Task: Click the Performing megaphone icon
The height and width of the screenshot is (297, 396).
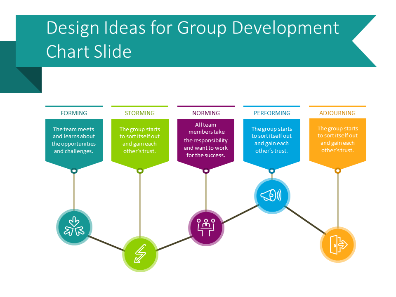Action: pos(272,196)
